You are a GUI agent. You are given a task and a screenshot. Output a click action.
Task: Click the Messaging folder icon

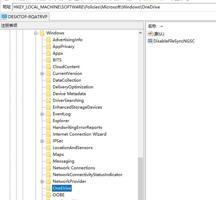(48, 161)
